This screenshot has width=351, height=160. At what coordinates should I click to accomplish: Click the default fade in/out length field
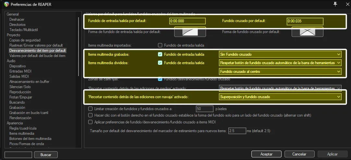pos(188,21)
